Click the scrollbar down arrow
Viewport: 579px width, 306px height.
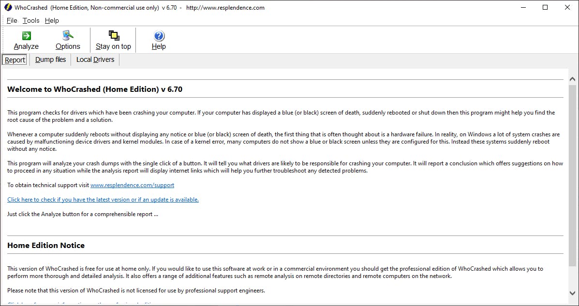pos(573,293)
